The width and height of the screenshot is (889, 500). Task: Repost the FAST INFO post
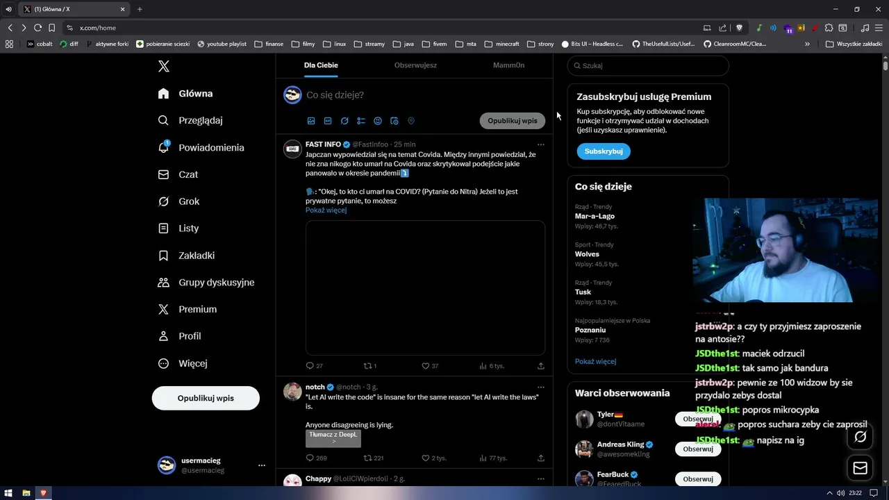click(x=370, y=366)
